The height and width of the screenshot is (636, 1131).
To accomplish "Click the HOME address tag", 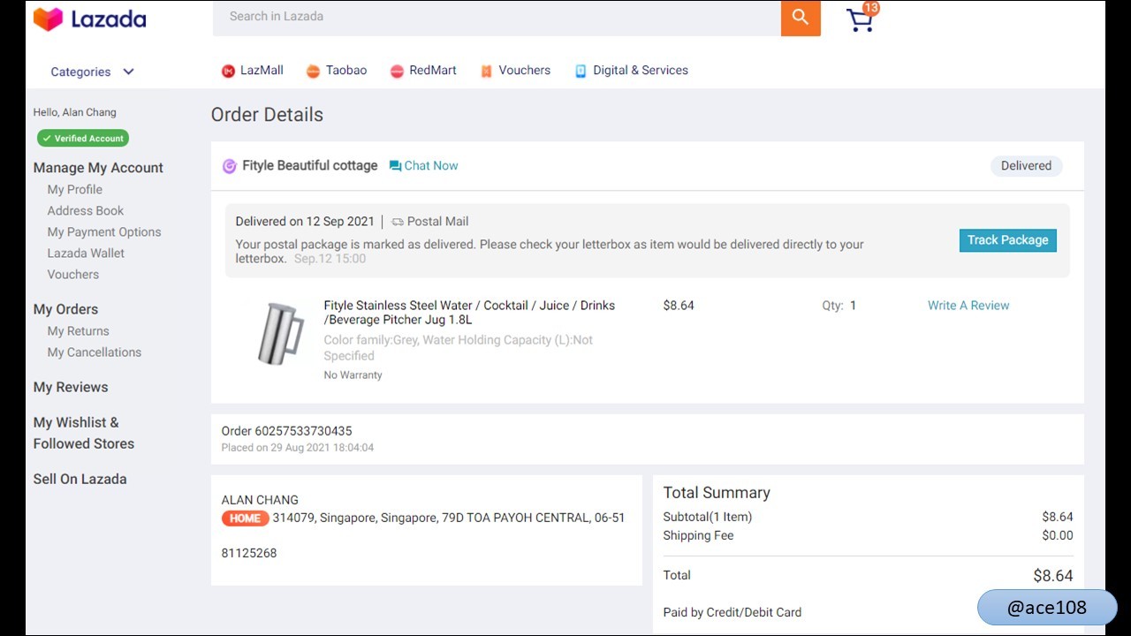I will [x=245, y=519].
